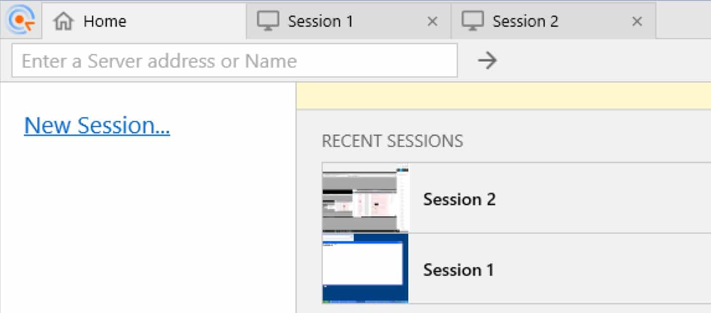Click empty space right of Session 2 entry
The image size is (711, 313).
pos(603,198)
